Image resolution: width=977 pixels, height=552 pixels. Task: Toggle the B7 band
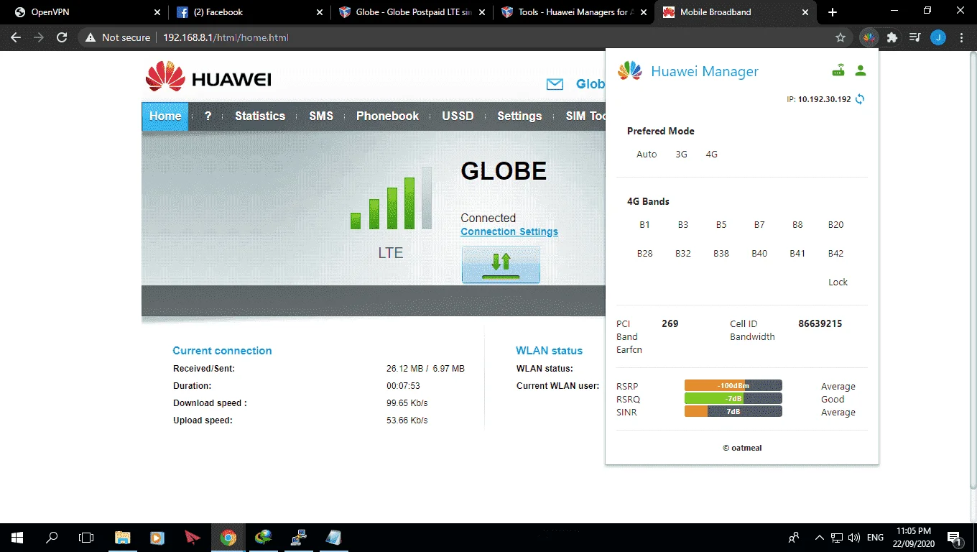click(759, 225)
